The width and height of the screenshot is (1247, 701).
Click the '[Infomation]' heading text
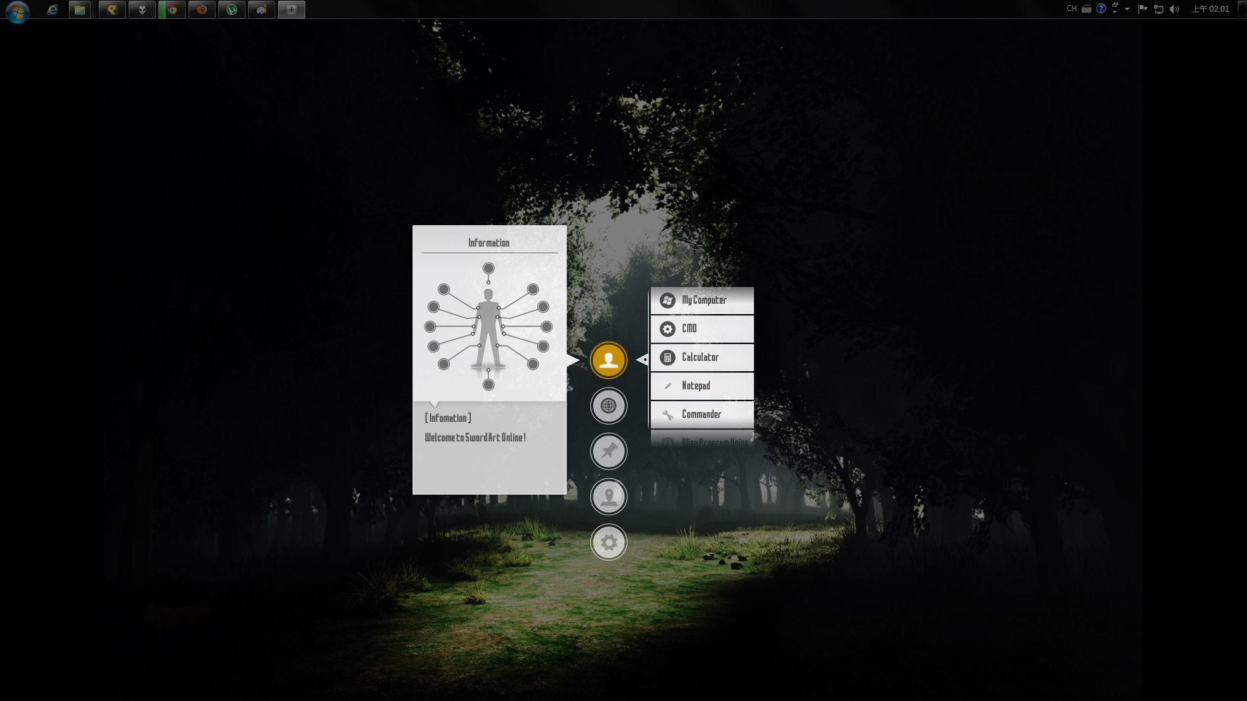(448, 418)
